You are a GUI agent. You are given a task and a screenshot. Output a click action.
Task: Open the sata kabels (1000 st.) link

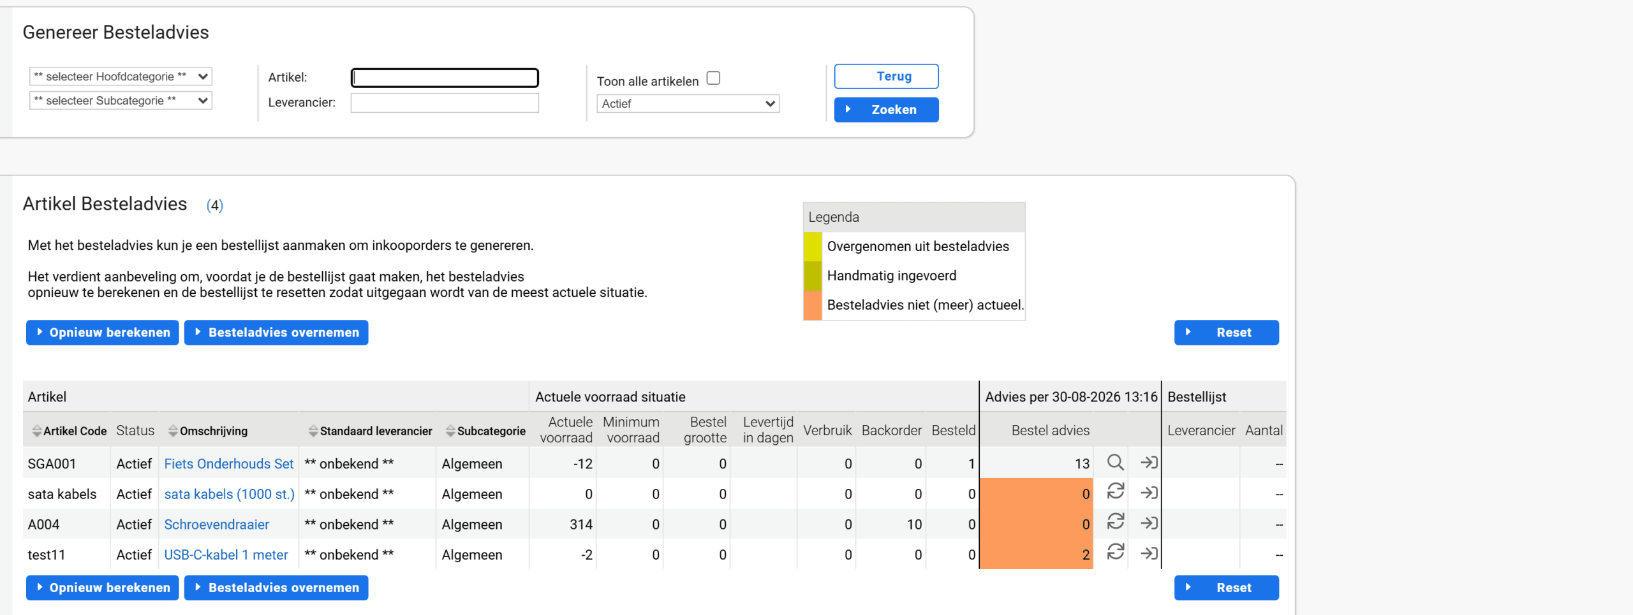click(x=230, y=495)
